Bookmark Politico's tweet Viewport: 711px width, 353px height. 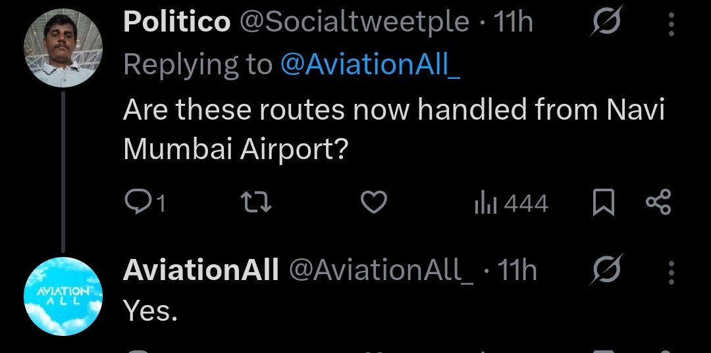click(603, 203)
